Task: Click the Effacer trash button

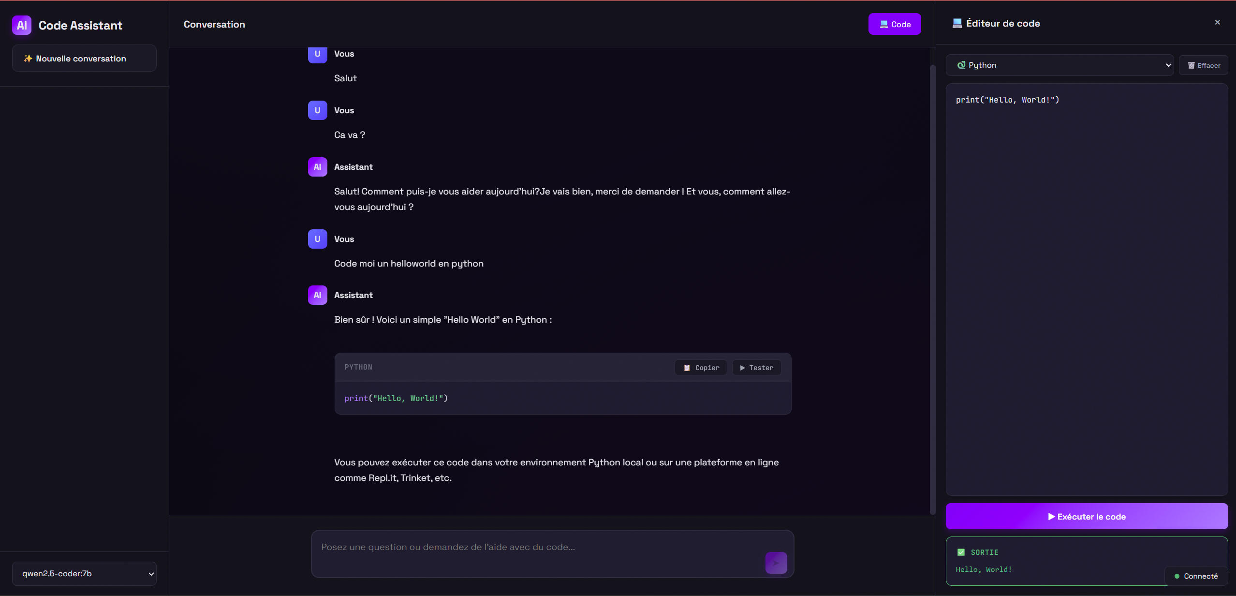Action: coord(1203,65)
